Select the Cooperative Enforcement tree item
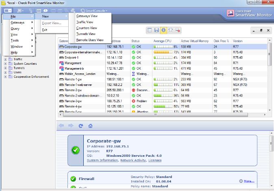 (x=31, y=77)
